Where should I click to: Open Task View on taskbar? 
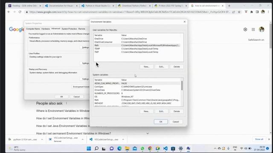point(104,148)
